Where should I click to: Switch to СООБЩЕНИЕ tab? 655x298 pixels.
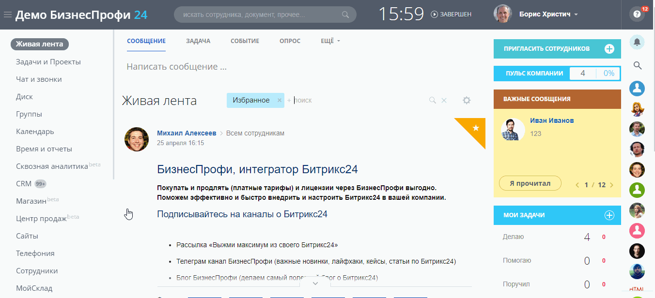click(146, 41)
